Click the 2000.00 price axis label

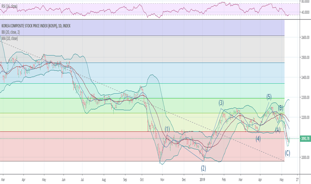[x=305, y=157]
